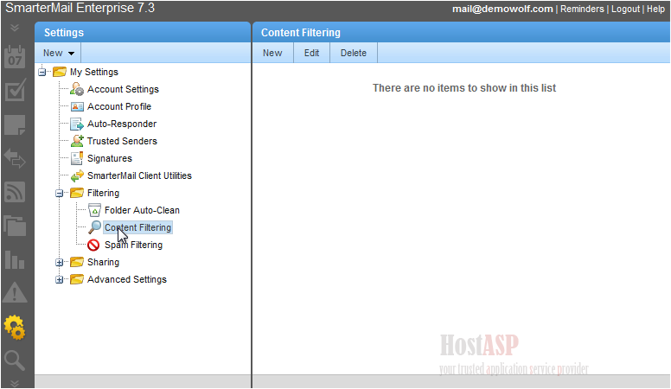Viewport: 671px width, 389px height.
Task: Click Delete in Content Filtering toolbar
Action: tap(354, 53)
